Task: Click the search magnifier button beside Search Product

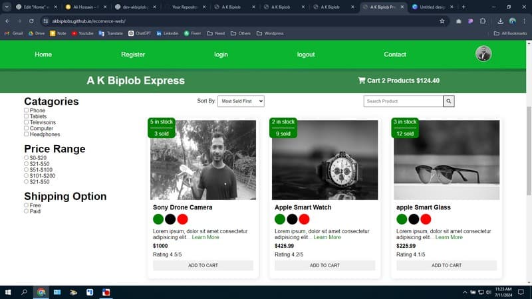Action: pyautogui.click(x=448, y=101)
